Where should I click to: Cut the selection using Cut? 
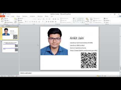coord(6,18)
